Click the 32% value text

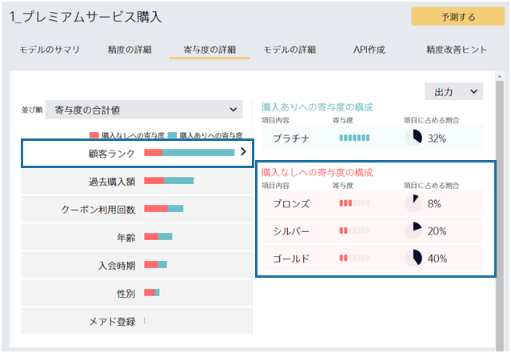[437, 138]
